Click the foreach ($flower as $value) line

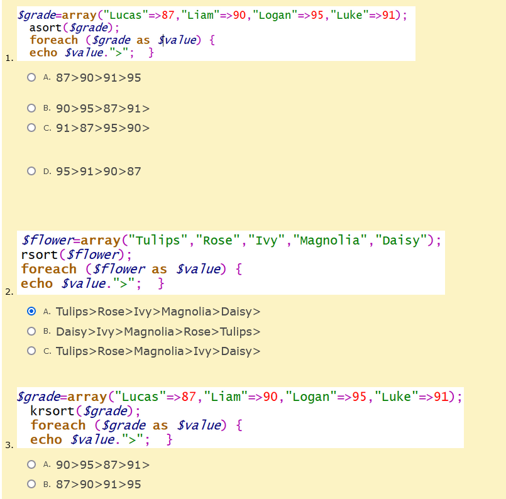pyautogui.click(x=131, y=269)
